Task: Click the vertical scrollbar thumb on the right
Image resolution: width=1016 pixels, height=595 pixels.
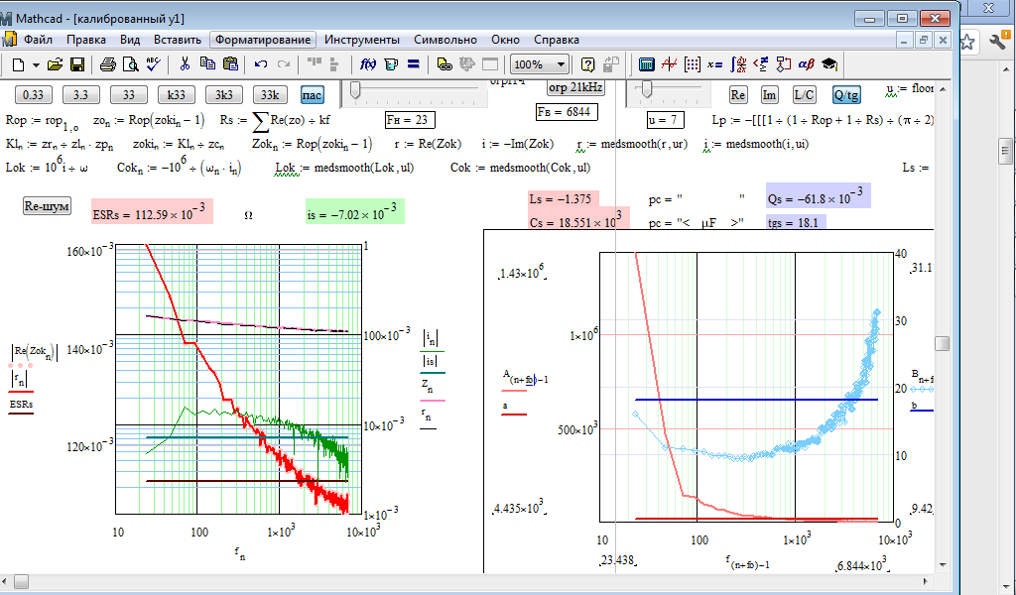Action: (x=942, y=344)
